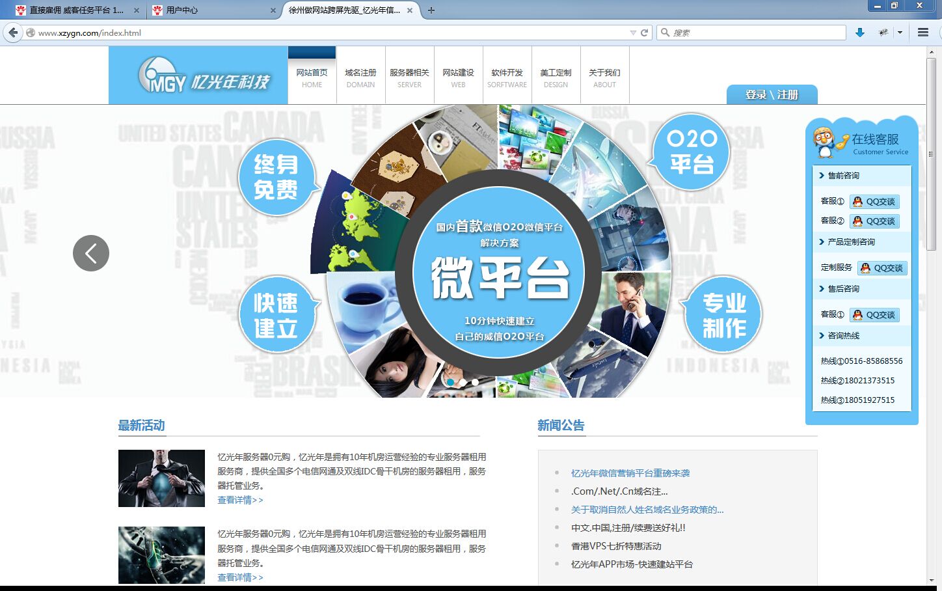Open the first 查看详情>> link

coord(240,499)
